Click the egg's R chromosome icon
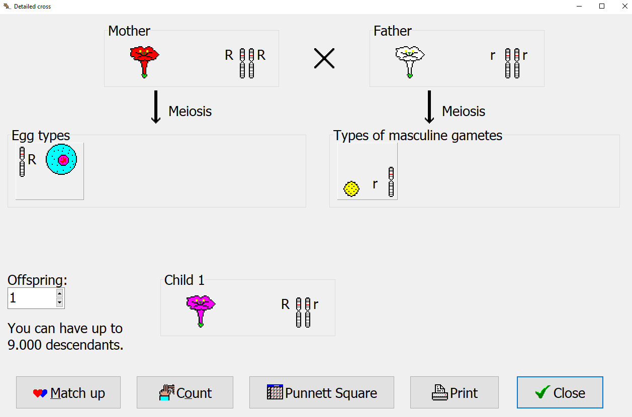Viewport: 632px width, 417px height. click(x=22, y=162)
